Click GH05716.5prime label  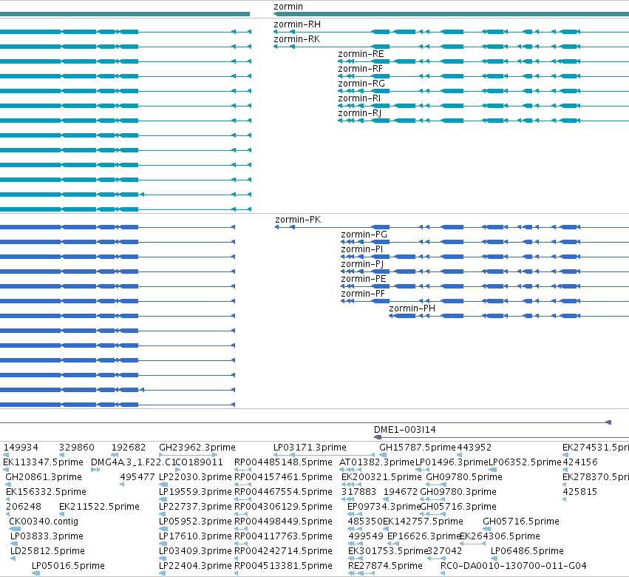pos(520,522)
